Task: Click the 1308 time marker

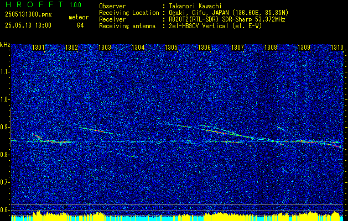Action: [x=271, y=47]
